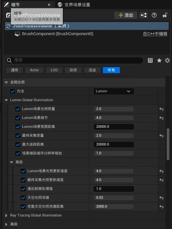Select the LOD filter tab
Viewport: 172px width, 229px height.
pos(54,70)
